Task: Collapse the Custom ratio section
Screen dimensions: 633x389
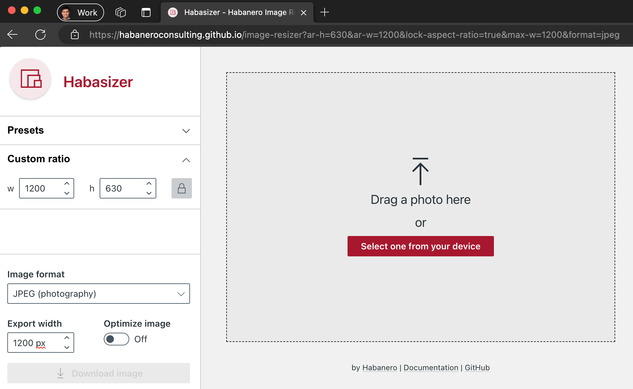Action: [186, 160]
